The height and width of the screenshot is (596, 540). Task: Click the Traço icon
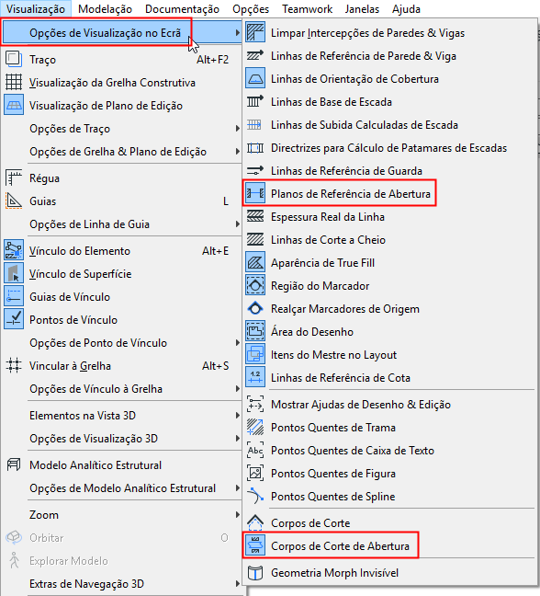(x=14, y=59)
